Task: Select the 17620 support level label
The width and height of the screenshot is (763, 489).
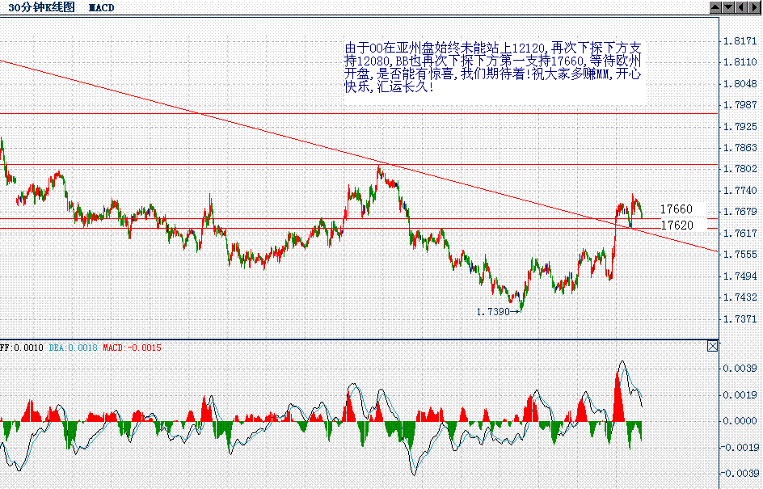Action: pyautogui.click(x=677, y=225)
